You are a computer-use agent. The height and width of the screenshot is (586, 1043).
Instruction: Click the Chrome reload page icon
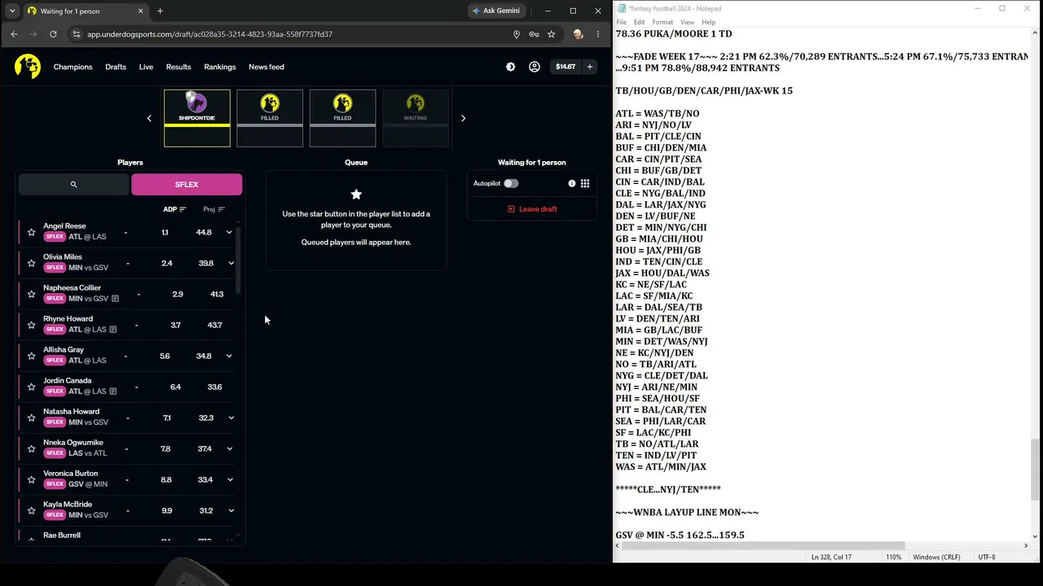click(x=53, y=34)
